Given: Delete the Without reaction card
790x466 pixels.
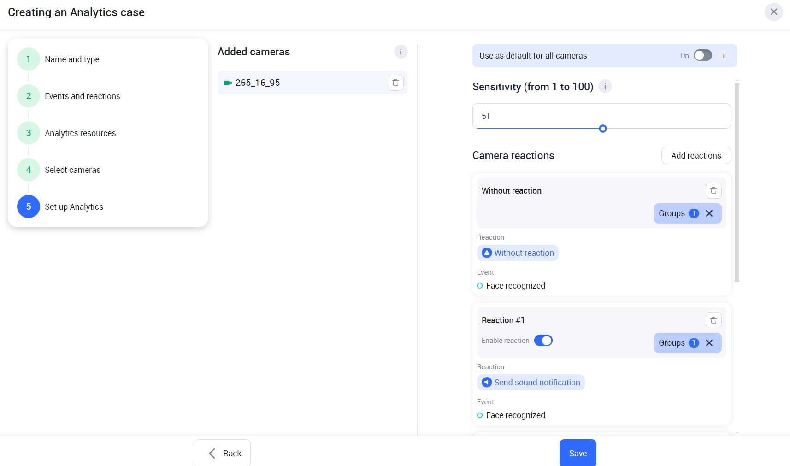Looking at the screenshot, I should (x=713, y=190).
